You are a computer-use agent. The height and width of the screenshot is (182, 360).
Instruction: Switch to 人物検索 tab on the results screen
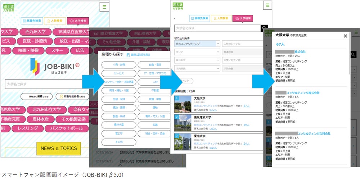coord(221,18)
